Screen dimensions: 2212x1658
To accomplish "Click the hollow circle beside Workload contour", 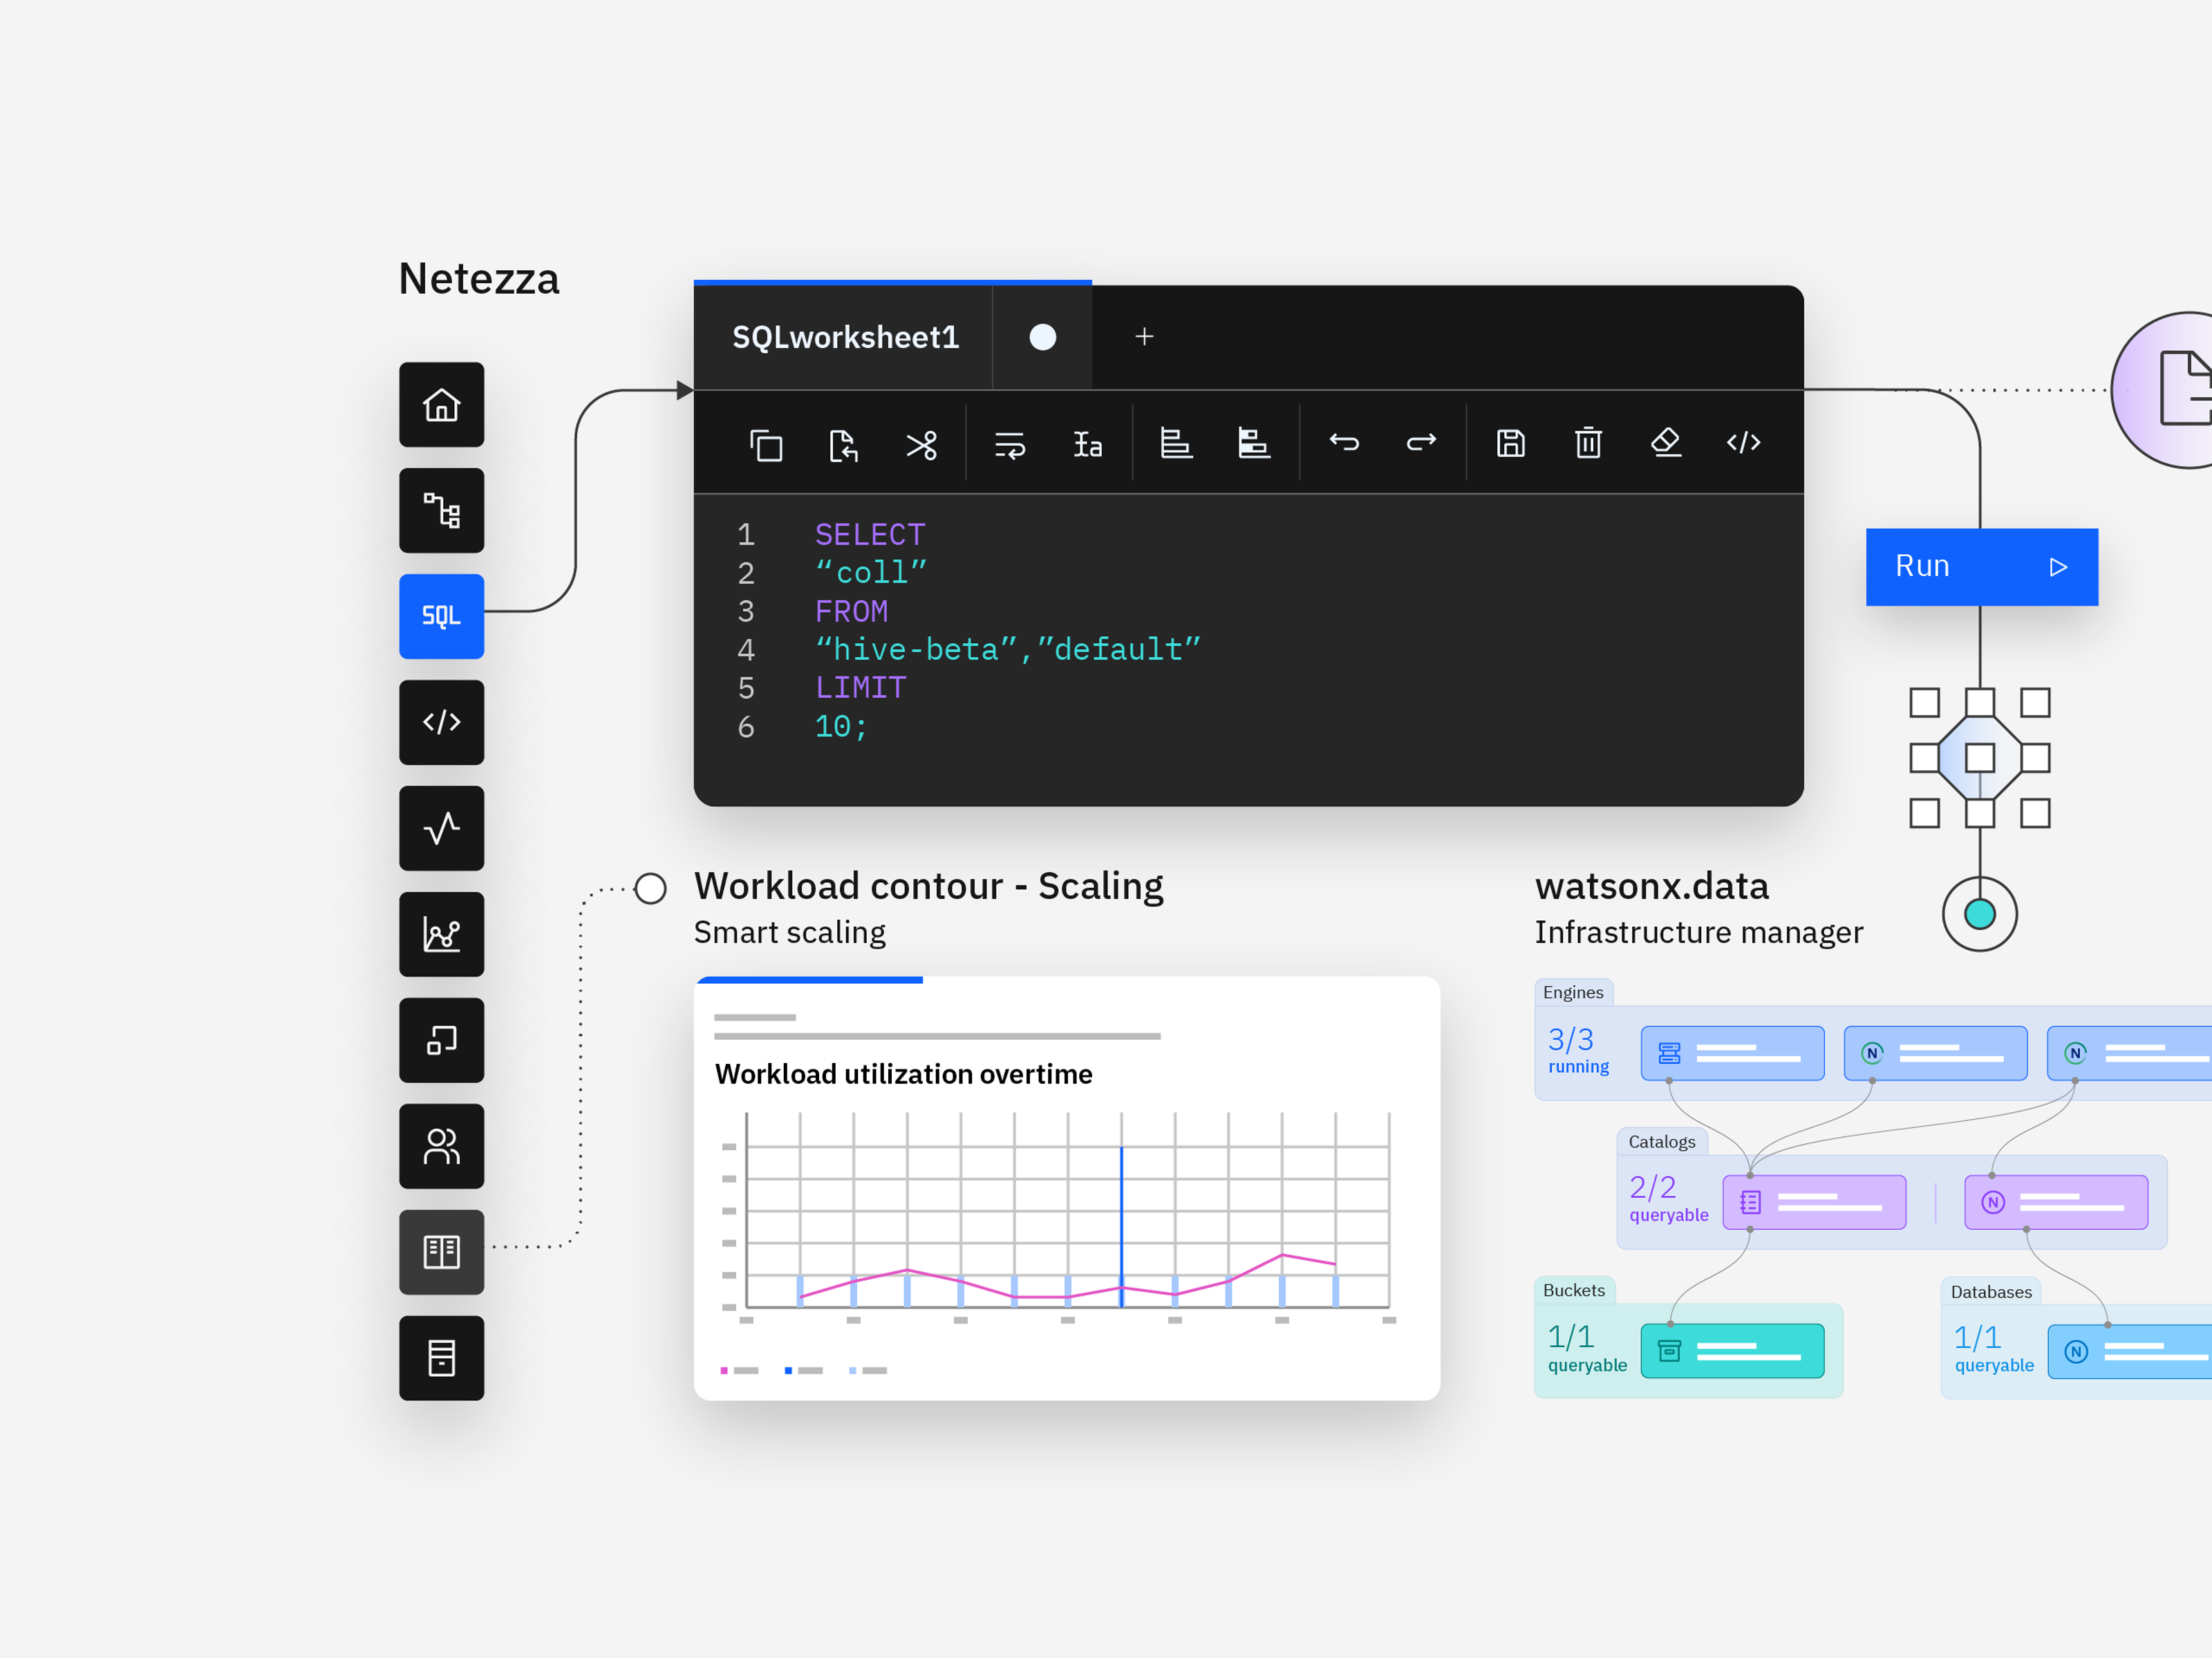I will [651, 888].
